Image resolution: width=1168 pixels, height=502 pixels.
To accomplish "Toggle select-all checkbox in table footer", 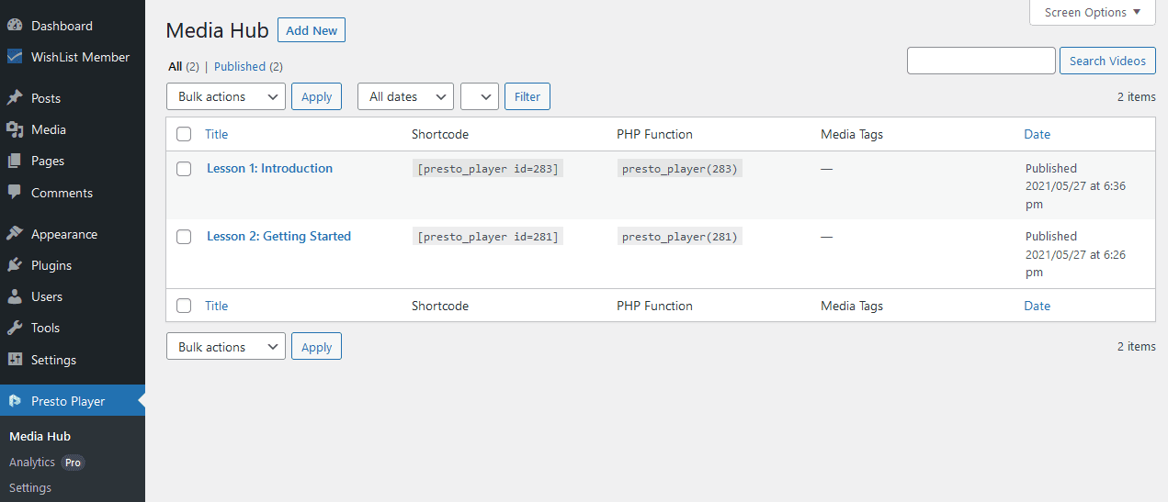I will click(184, 306).
